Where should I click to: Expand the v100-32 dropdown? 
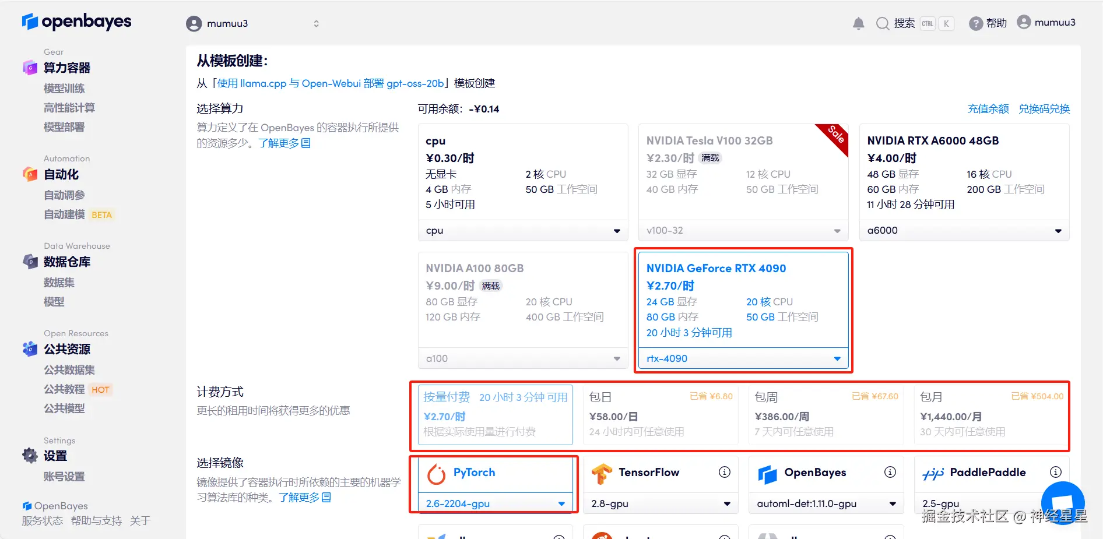743,231
